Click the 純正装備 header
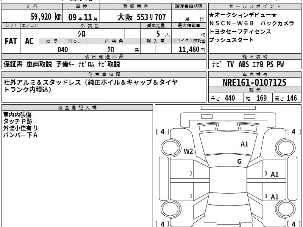Viewport: 303px width, 227px height. 255,57
